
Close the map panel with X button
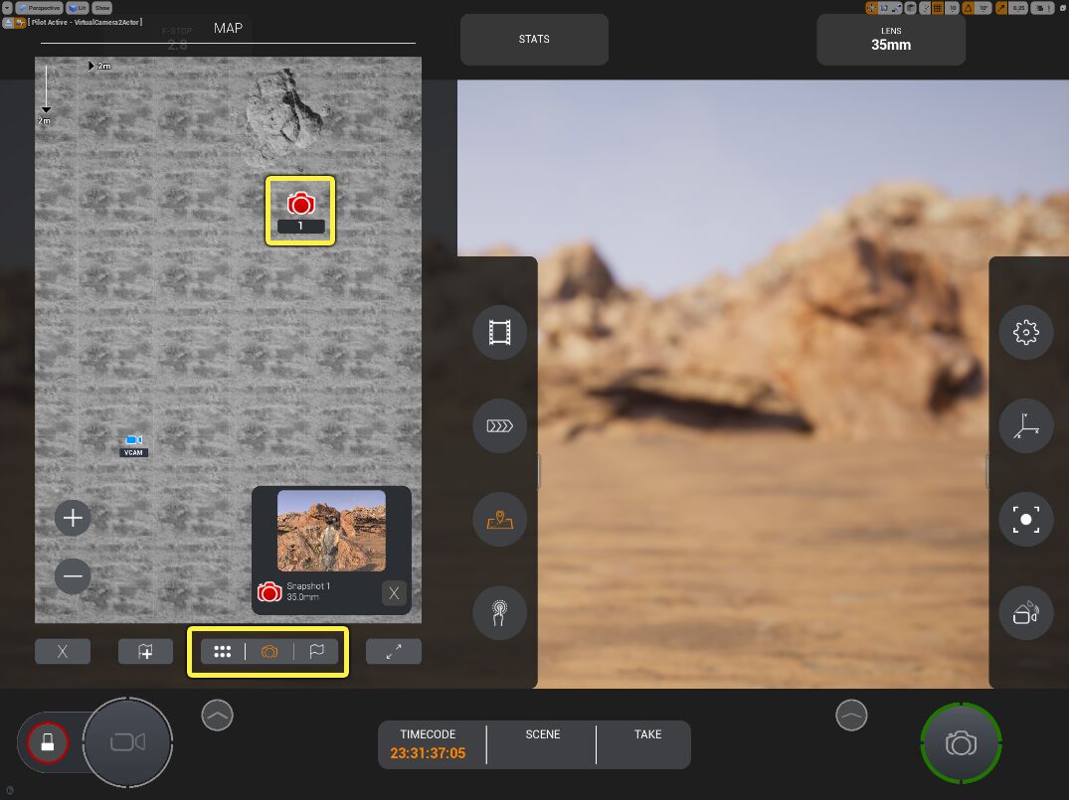(62, 652)
